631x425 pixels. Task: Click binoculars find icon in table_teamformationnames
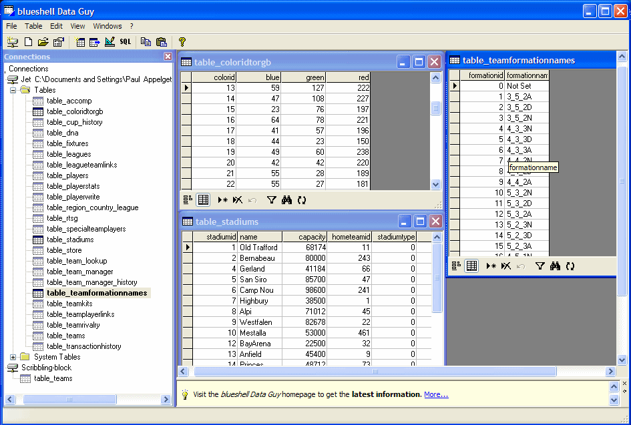pyautogui.click(x=555, y=266)
